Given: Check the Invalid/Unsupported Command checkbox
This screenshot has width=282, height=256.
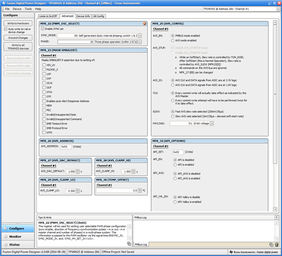Looking at the screenshot, I should pyautogui.click(x=44, y=119).
